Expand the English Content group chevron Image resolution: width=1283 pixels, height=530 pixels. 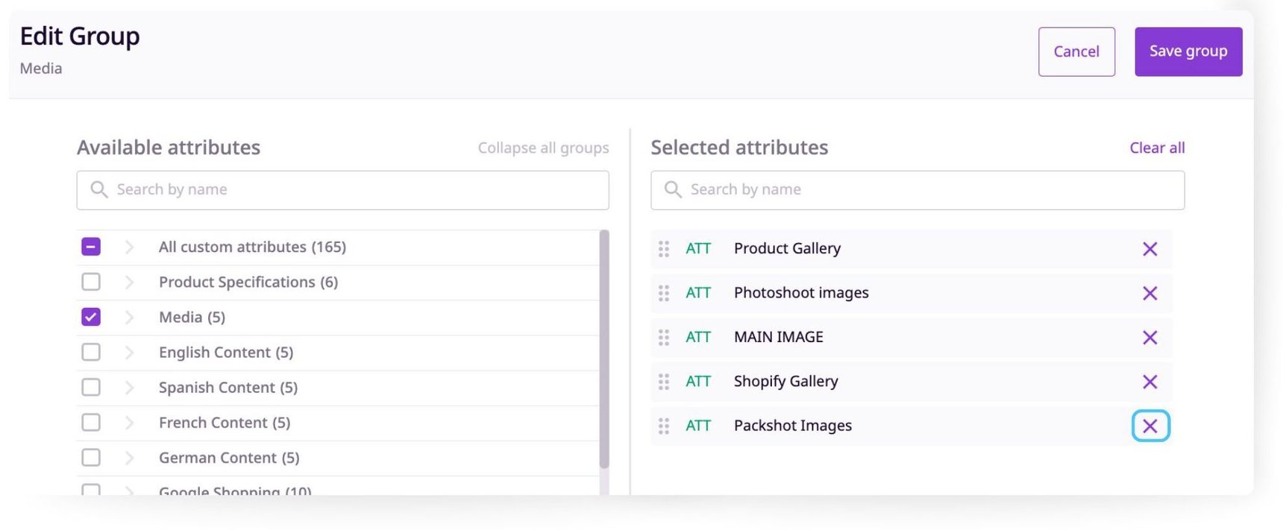(129, 352)
